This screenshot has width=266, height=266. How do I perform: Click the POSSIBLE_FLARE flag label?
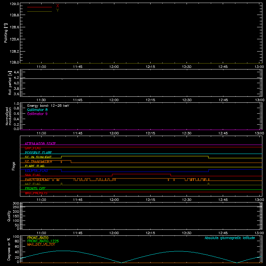(x=38, y=153)
